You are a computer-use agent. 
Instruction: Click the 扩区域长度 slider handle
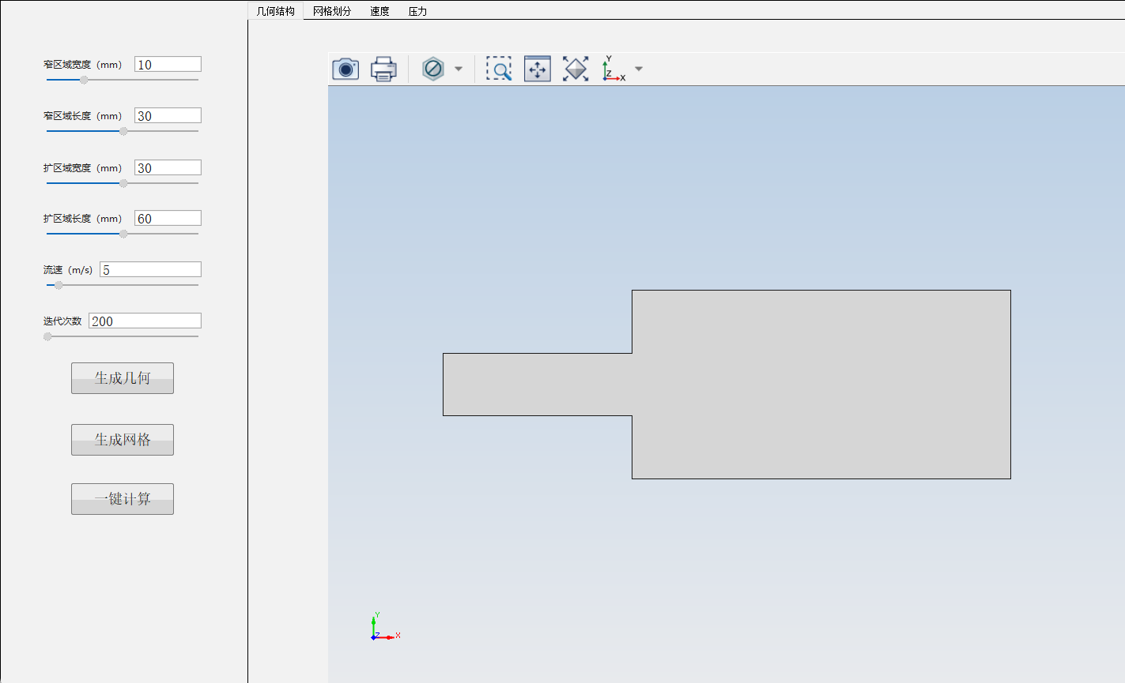[x=123, y=234]
